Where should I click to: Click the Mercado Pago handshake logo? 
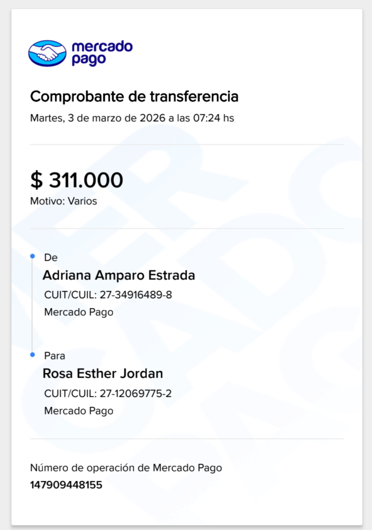(47, 53)
